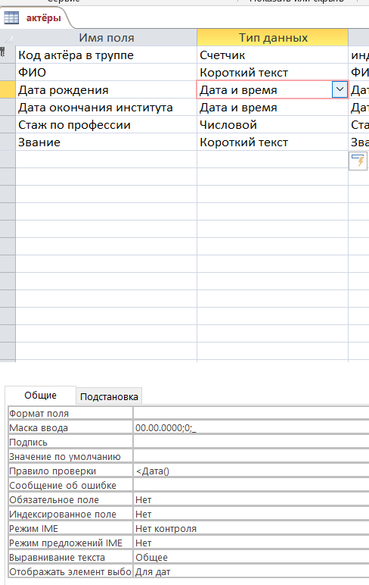Click Короткий текст type for ФИО
This screenshot has width=369, height=585.
[272, 73]
